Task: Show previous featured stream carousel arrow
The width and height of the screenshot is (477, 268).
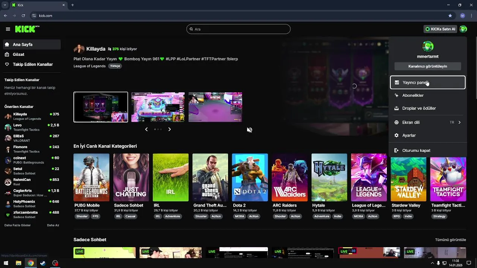Action: pos(146,129)
